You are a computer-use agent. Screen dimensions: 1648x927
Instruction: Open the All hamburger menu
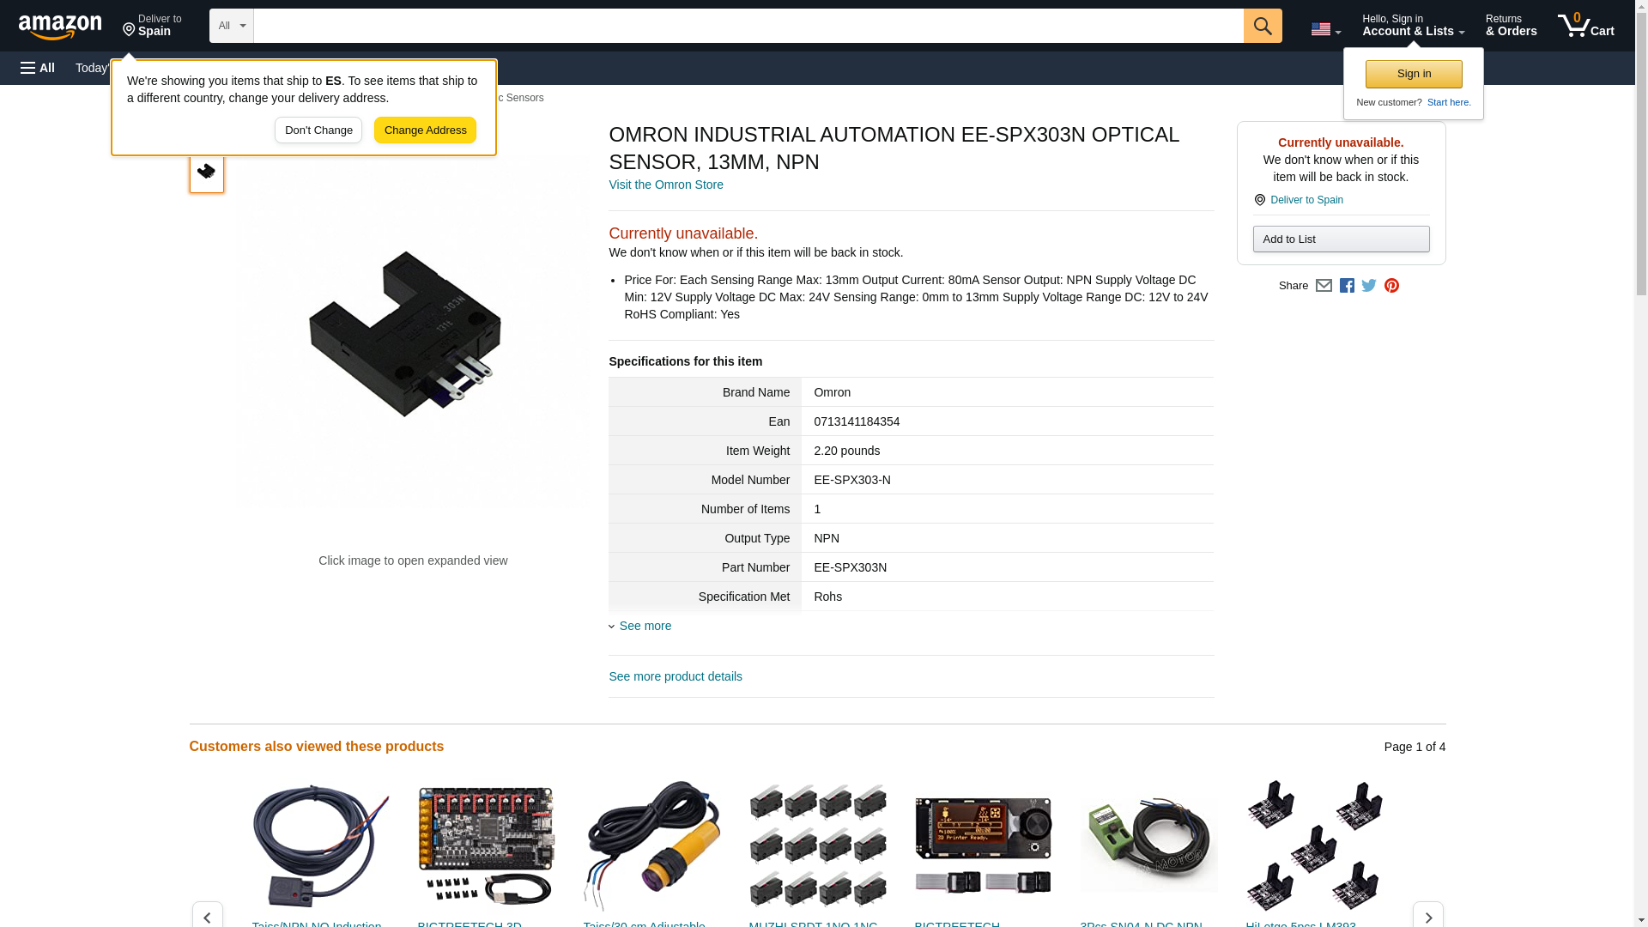point(38,68)
